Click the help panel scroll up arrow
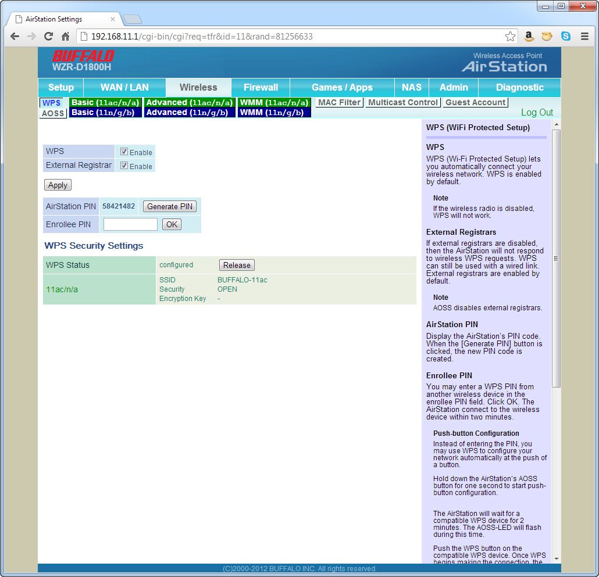Image resolution: width=599 pixels, height=577 pixels. 556,125
